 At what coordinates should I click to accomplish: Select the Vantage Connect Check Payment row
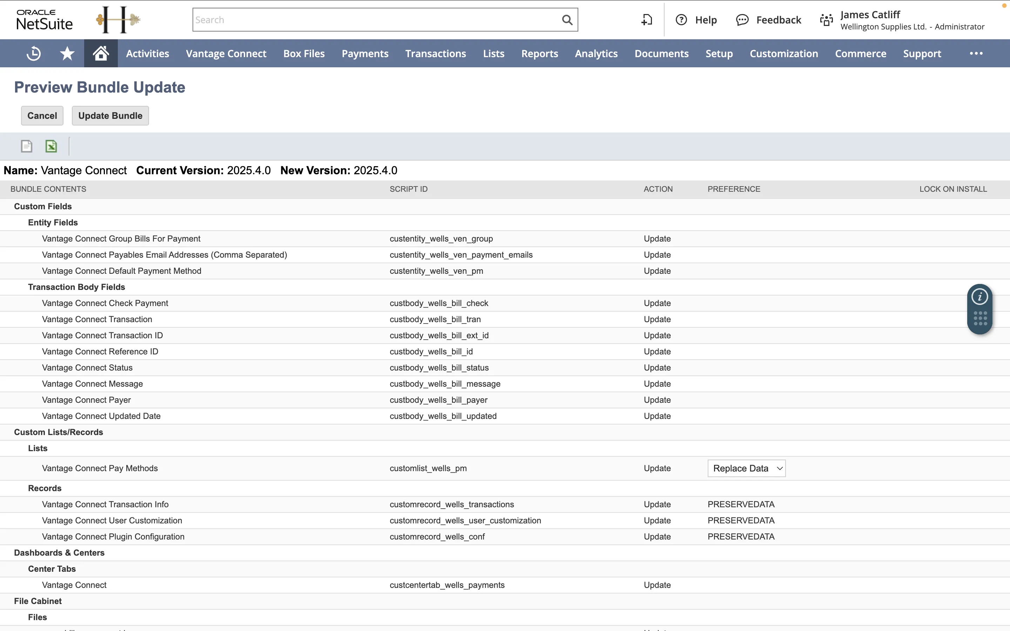(505, 303)
